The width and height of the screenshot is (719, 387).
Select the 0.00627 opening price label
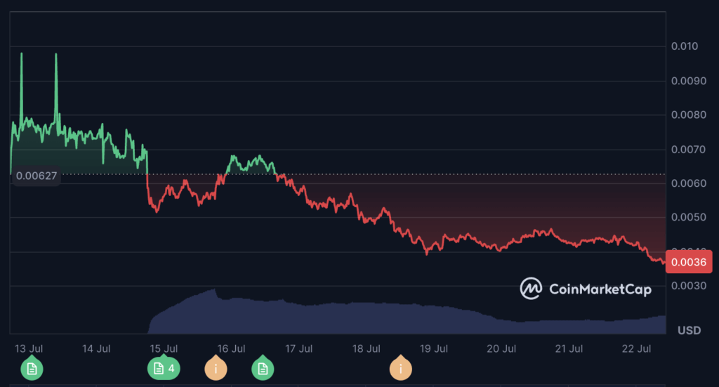[35, 176]
